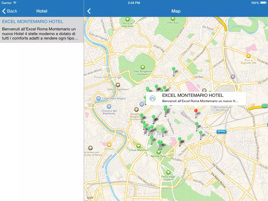Tap the Fiume Tevere river label

pos(100,46)
